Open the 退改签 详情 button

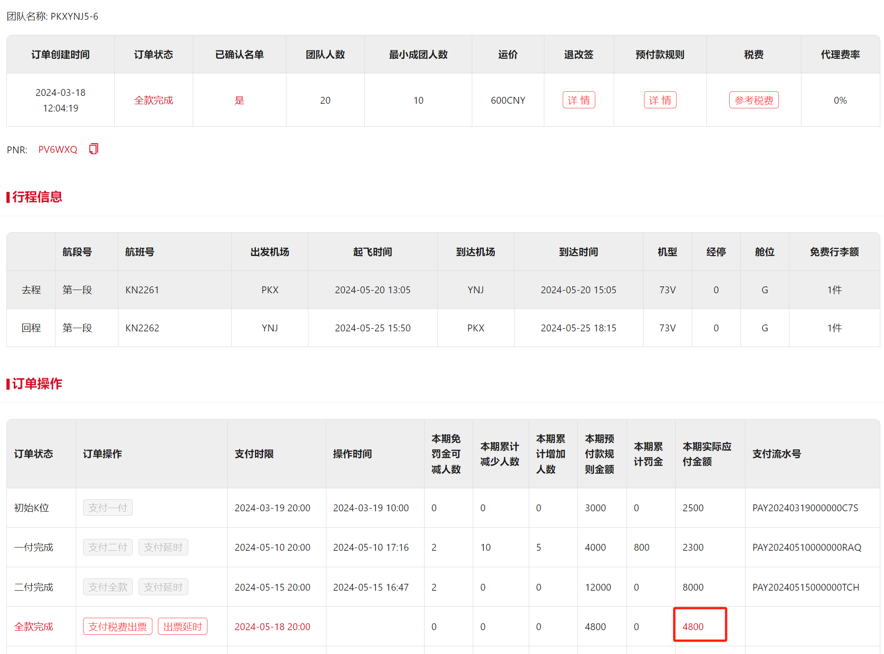(x=578, y=100)
